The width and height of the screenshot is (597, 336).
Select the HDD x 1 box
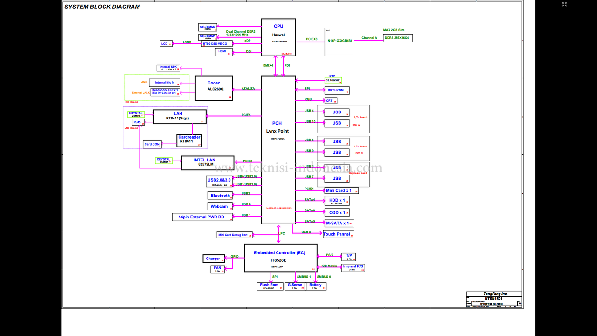[337, 201]
